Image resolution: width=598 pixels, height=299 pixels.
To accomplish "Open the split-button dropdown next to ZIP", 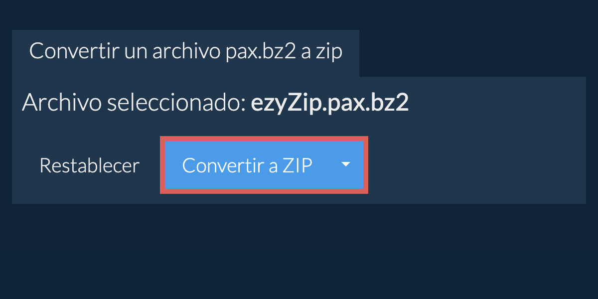I will pos(346,164).
